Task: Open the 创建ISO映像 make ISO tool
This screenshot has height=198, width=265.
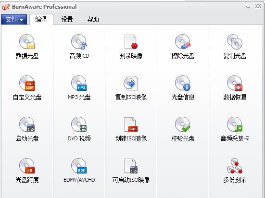Action: point(131,129)
